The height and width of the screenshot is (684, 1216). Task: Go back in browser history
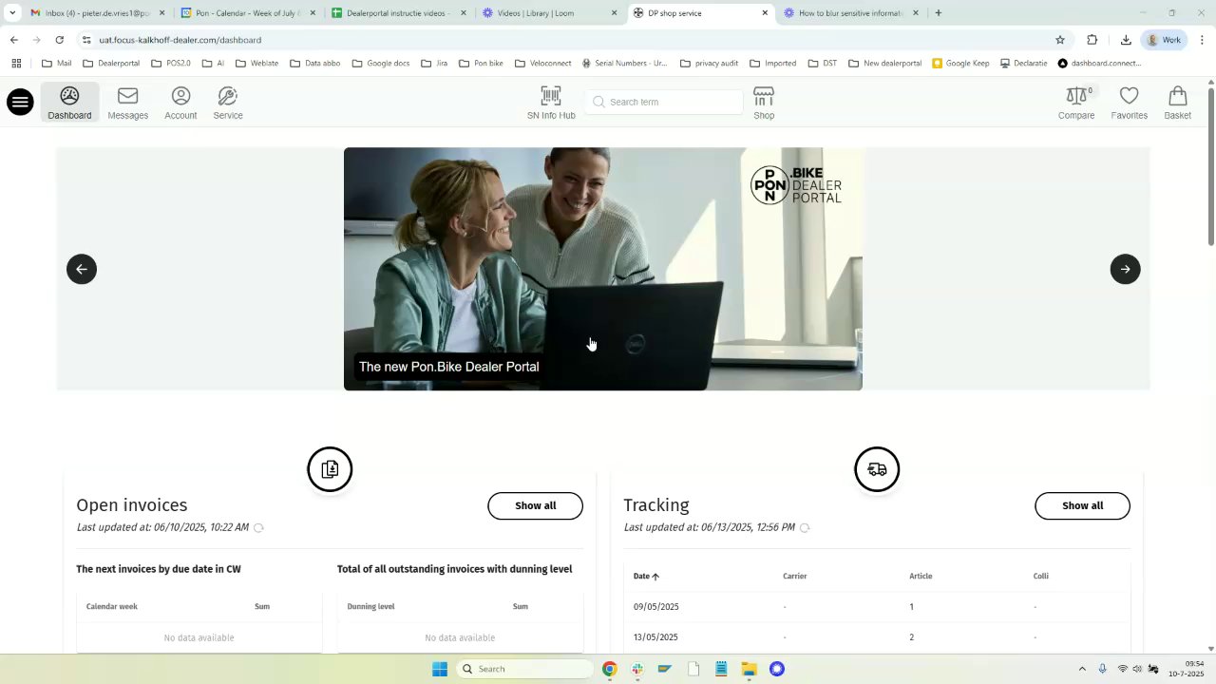point(13,40)
